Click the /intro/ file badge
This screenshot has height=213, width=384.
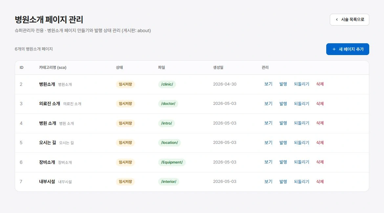point(166,123)
